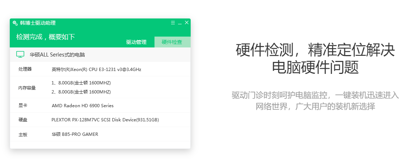Select AMD Radeon HD 6900 Series value
The width and height of the screenshot is (406, 163).
click(x=83, y=106)
